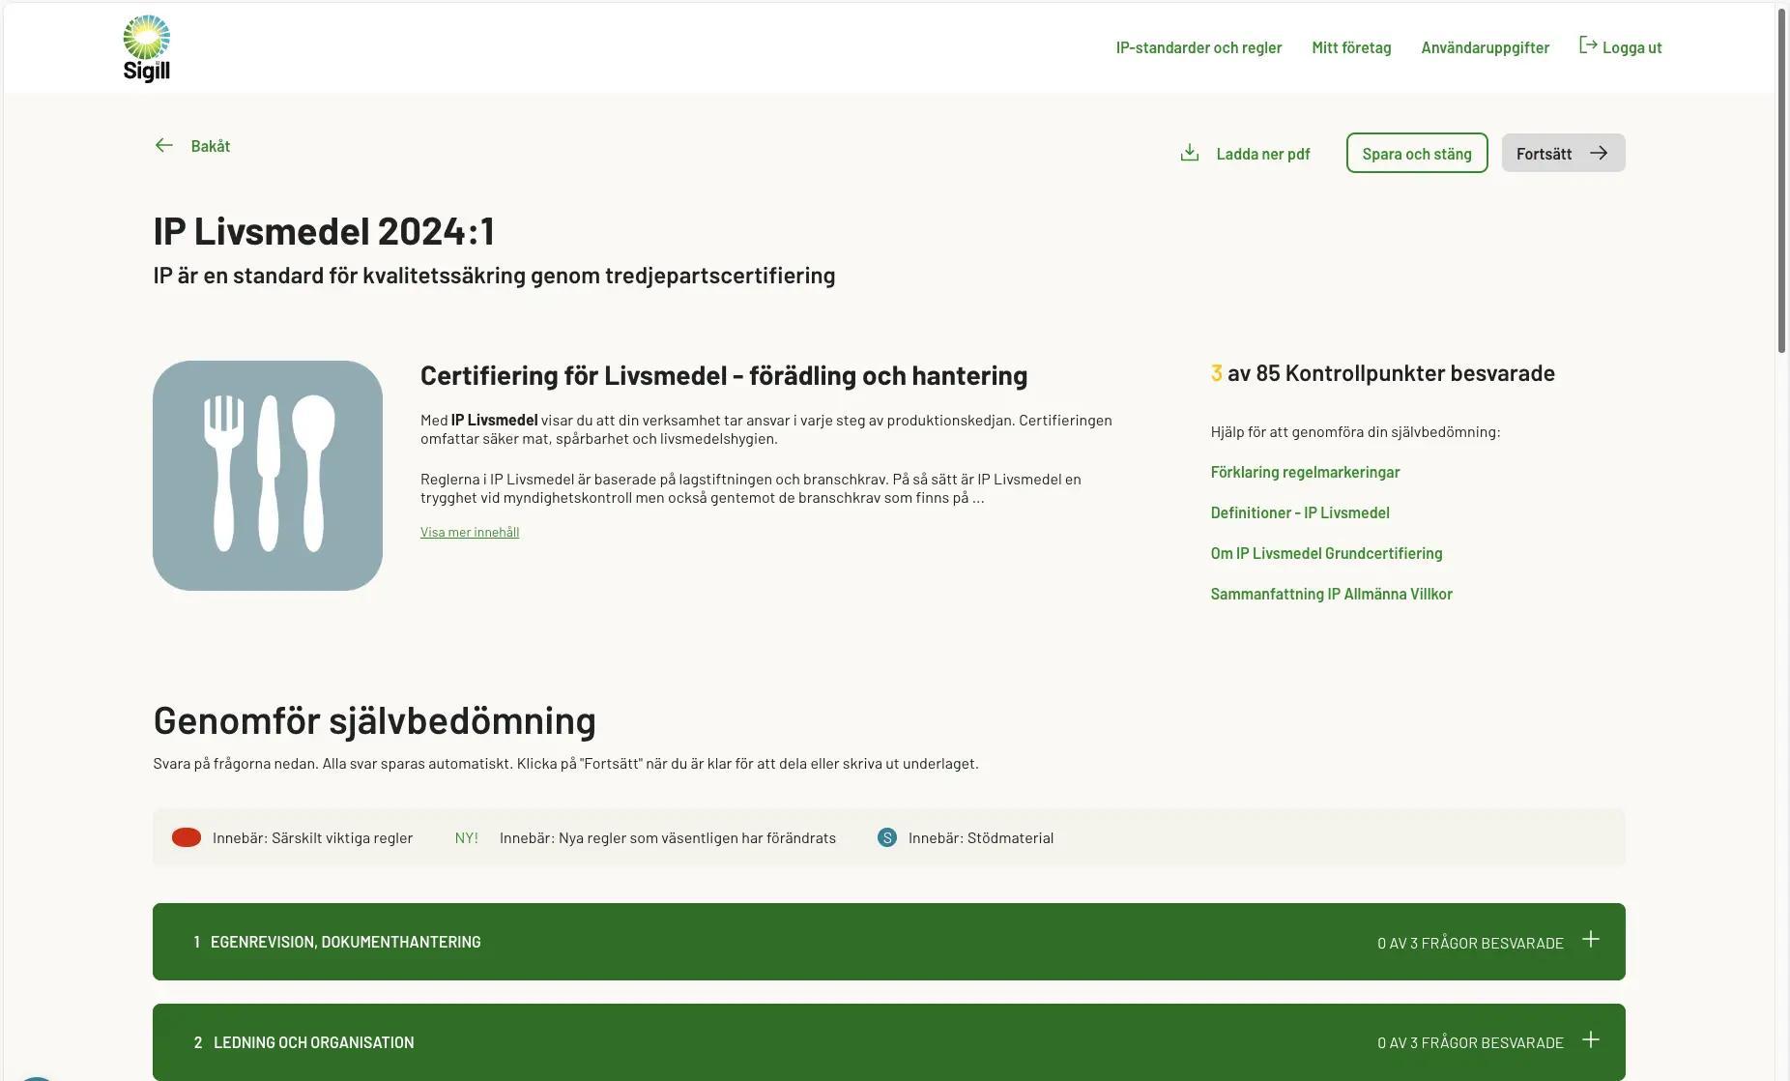The height and width of the screenshot is (1081, 1790).
Task: Click the Visa mer innehåll link
Action: (469, 531)
